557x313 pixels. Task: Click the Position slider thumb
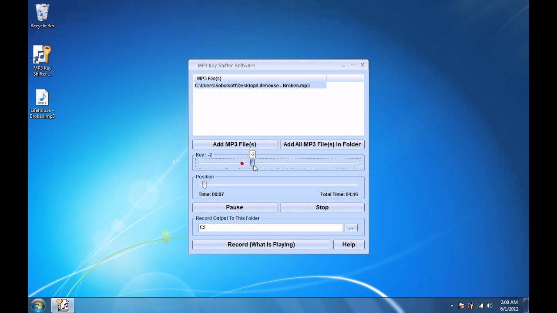[205, 185]
